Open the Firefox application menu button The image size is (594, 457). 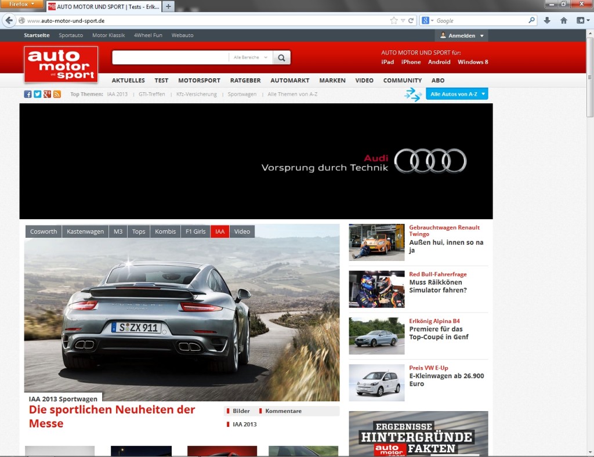point(21,4)
